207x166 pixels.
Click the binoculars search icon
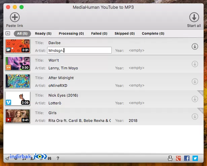coord(49,158)
